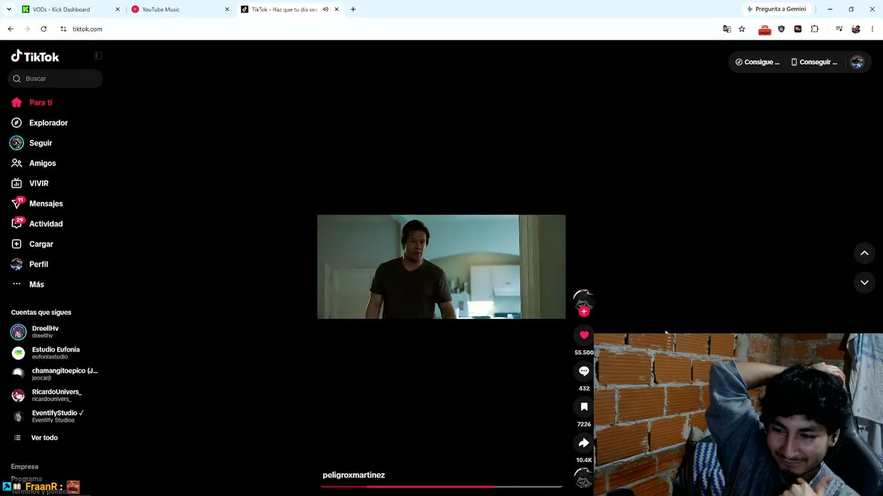Skip to the next video

point(864,282)
